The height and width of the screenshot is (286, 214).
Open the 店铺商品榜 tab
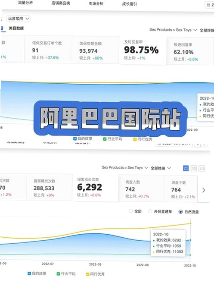(x=61, y=3)
